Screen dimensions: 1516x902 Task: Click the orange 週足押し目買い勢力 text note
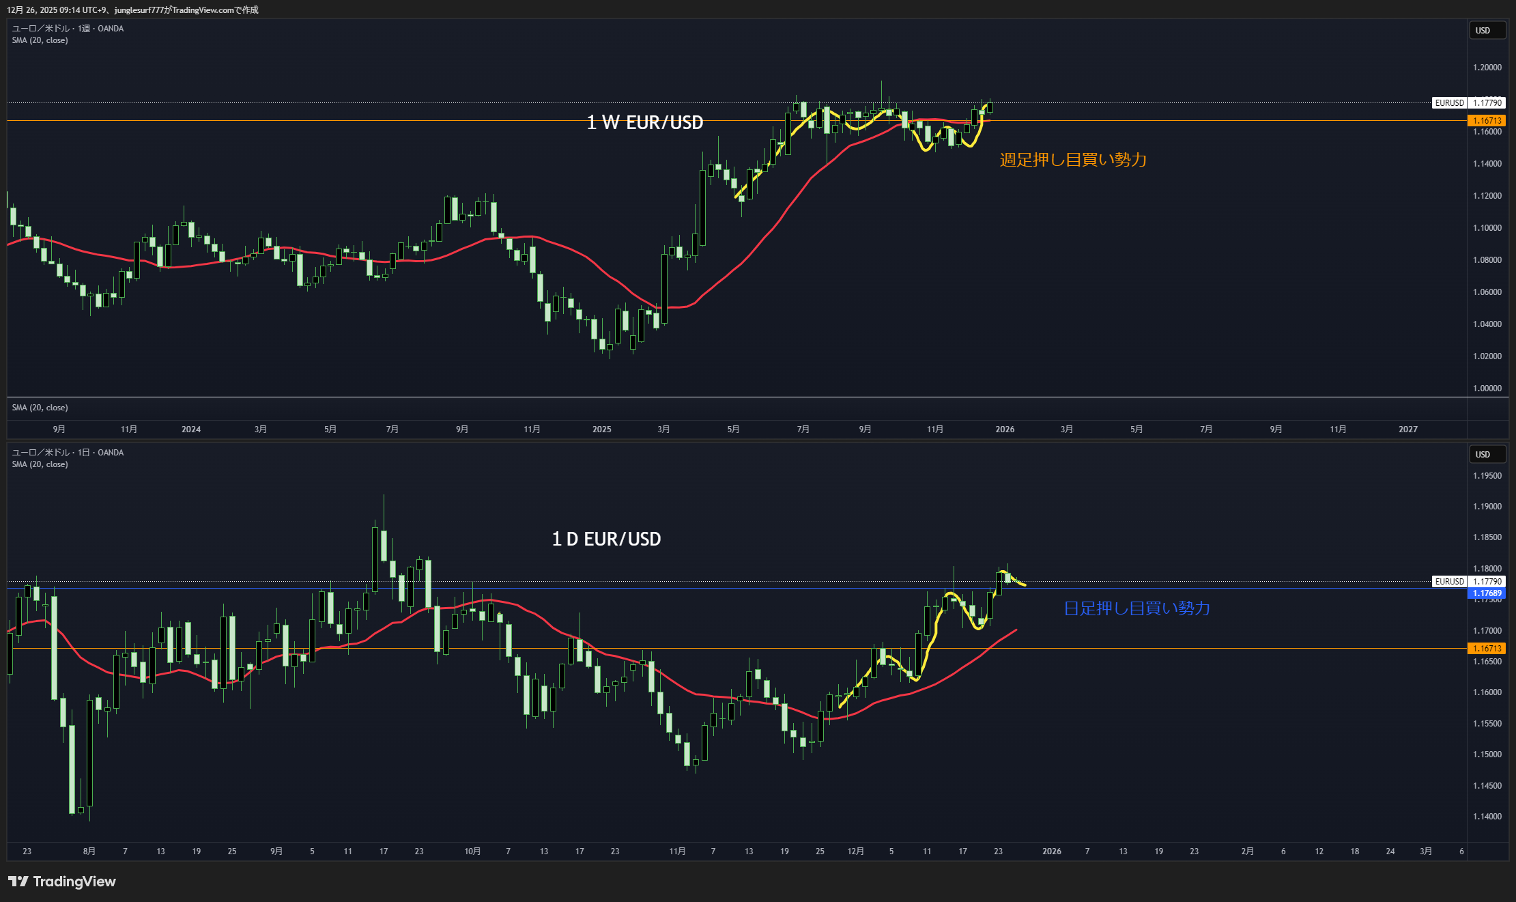click(x=1073, y=160)
